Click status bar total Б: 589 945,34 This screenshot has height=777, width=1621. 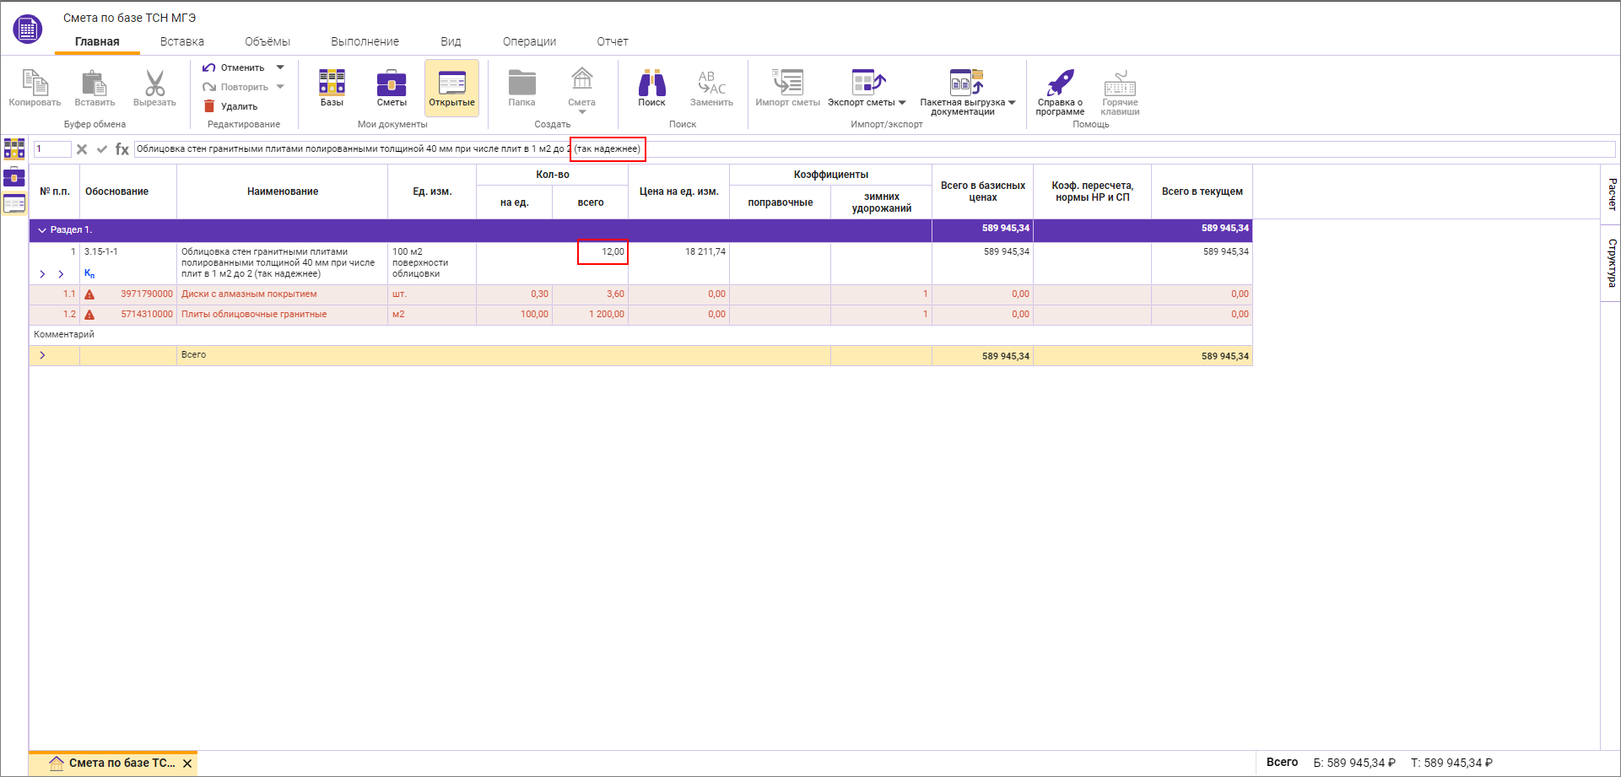coord(1354,763)
